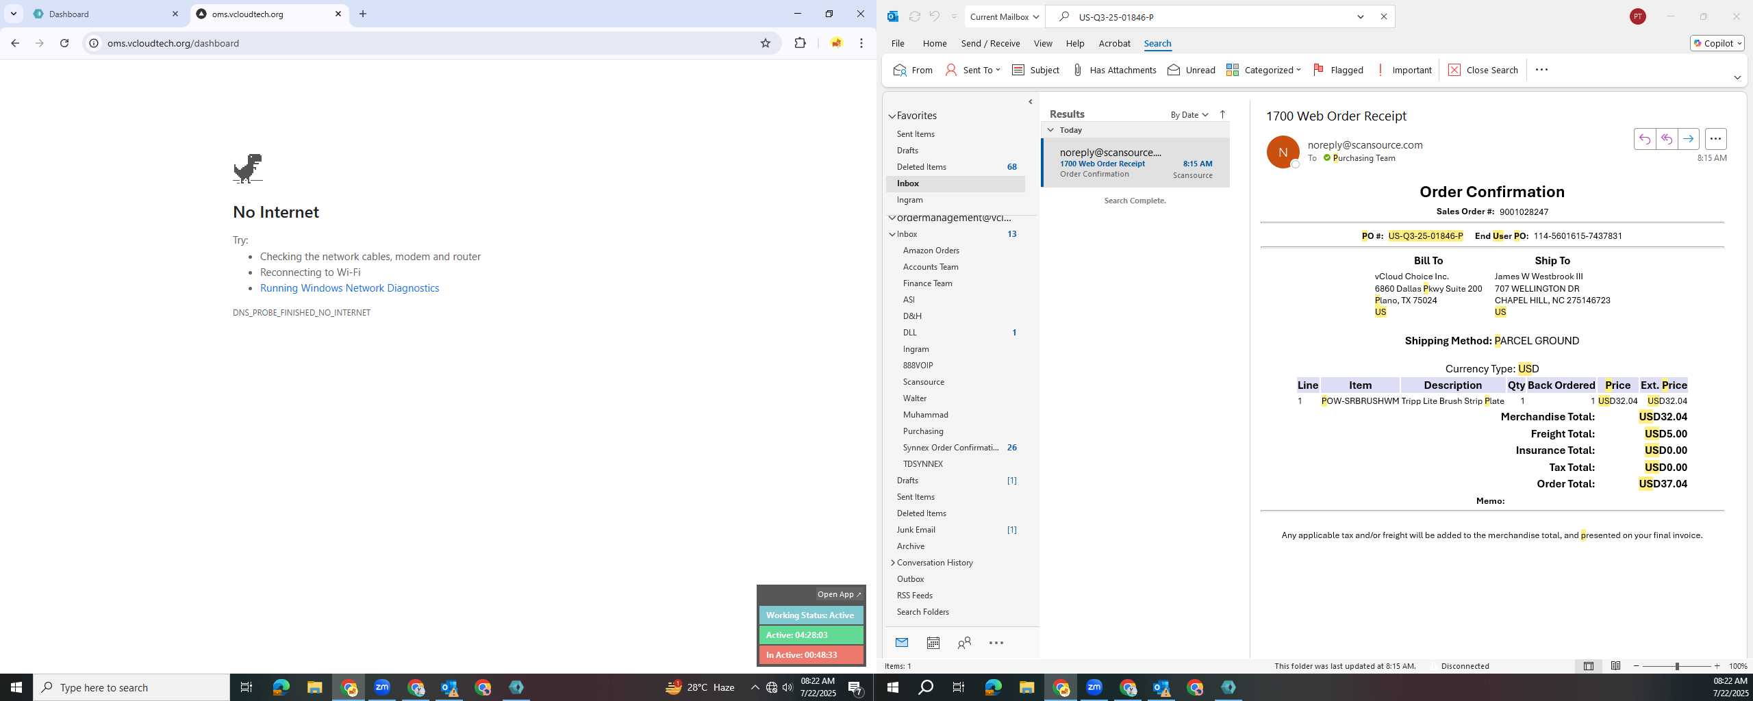Switch to Calendar view icon

click(933, 643)
